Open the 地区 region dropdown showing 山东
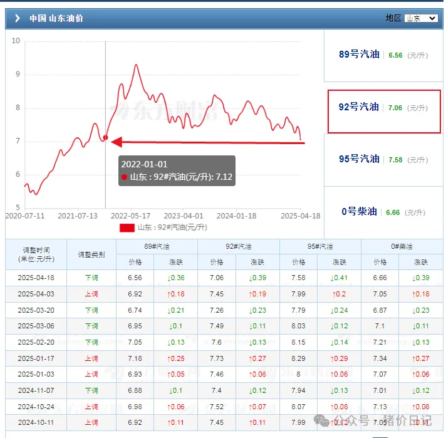The height and width of the screenshot is (438, 446). 420,18
